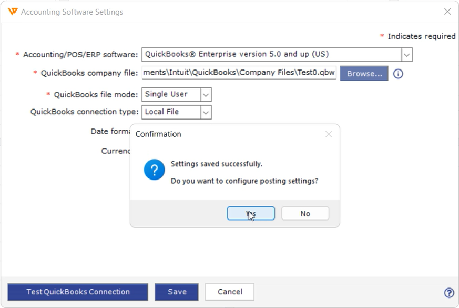Click the 'QuickBooks company file:' label

89,73
